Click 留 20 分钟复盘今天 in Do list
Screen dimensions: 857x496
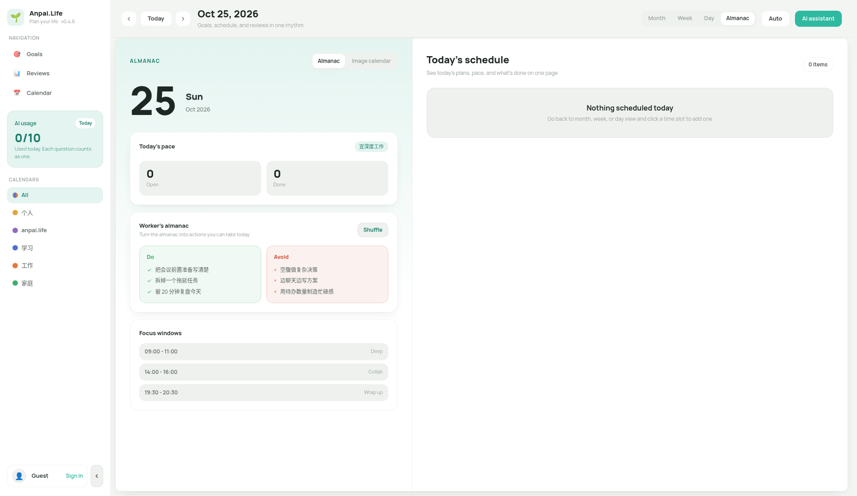click(x=178, y=292)
